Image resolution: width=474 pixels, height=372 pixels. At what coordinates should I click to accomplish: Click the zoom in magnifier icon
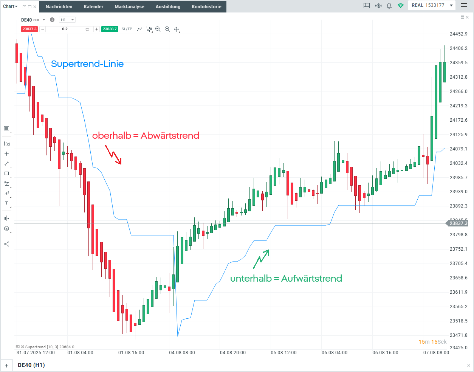point(167,29)
